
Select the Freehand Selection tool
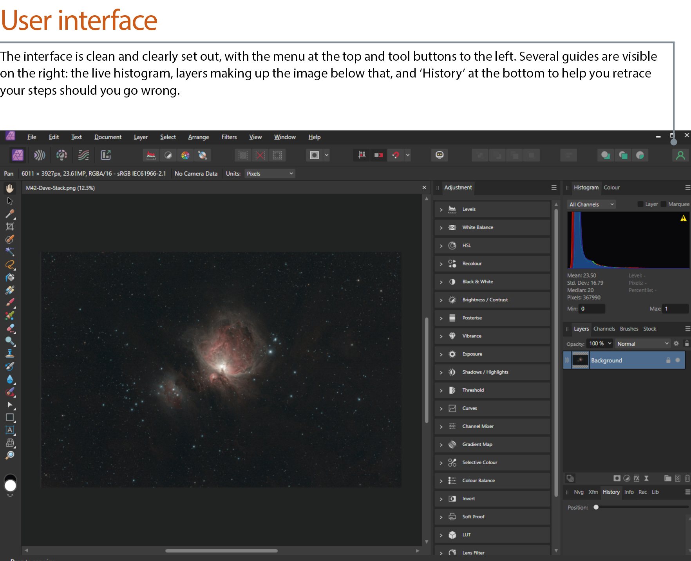(x=10, y=265)
